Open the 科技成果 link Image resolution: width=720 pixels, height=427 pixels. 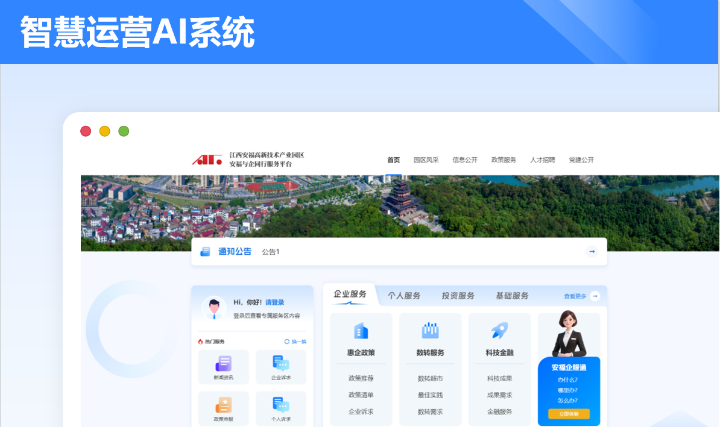[499, 378]
